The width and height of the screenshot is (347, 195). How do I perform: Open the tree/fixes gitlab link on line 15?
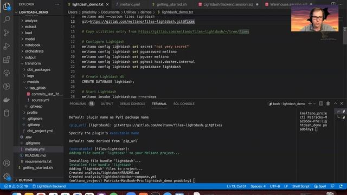point(194,31)
